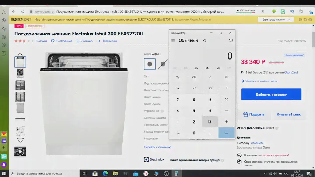The image size is (315, 177).
Task: Click the Подарить gift button
Action: tap(254, 114)
